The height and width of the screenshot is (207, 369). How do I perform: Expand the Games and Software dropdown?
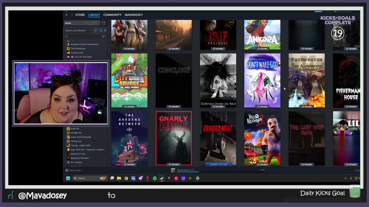tap(78, 30)
